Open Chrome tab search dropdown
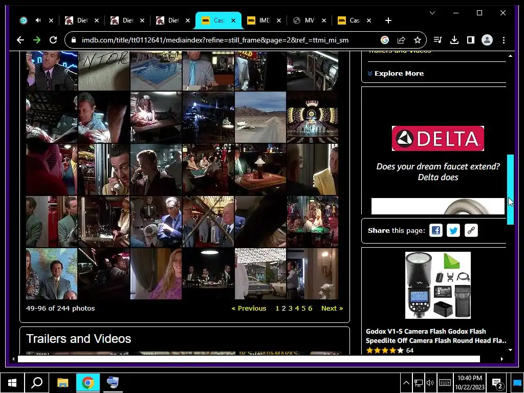 pyautogui.click(x=432, y=13)
